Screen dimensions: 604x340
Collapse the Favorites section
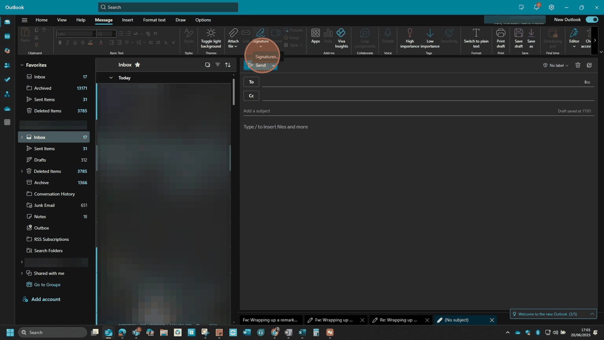point(22,65)
